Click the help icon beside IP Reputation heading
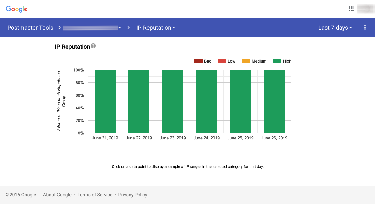This screenshot has width=375, height=204. pyautogui.click(x=93, y=46)
